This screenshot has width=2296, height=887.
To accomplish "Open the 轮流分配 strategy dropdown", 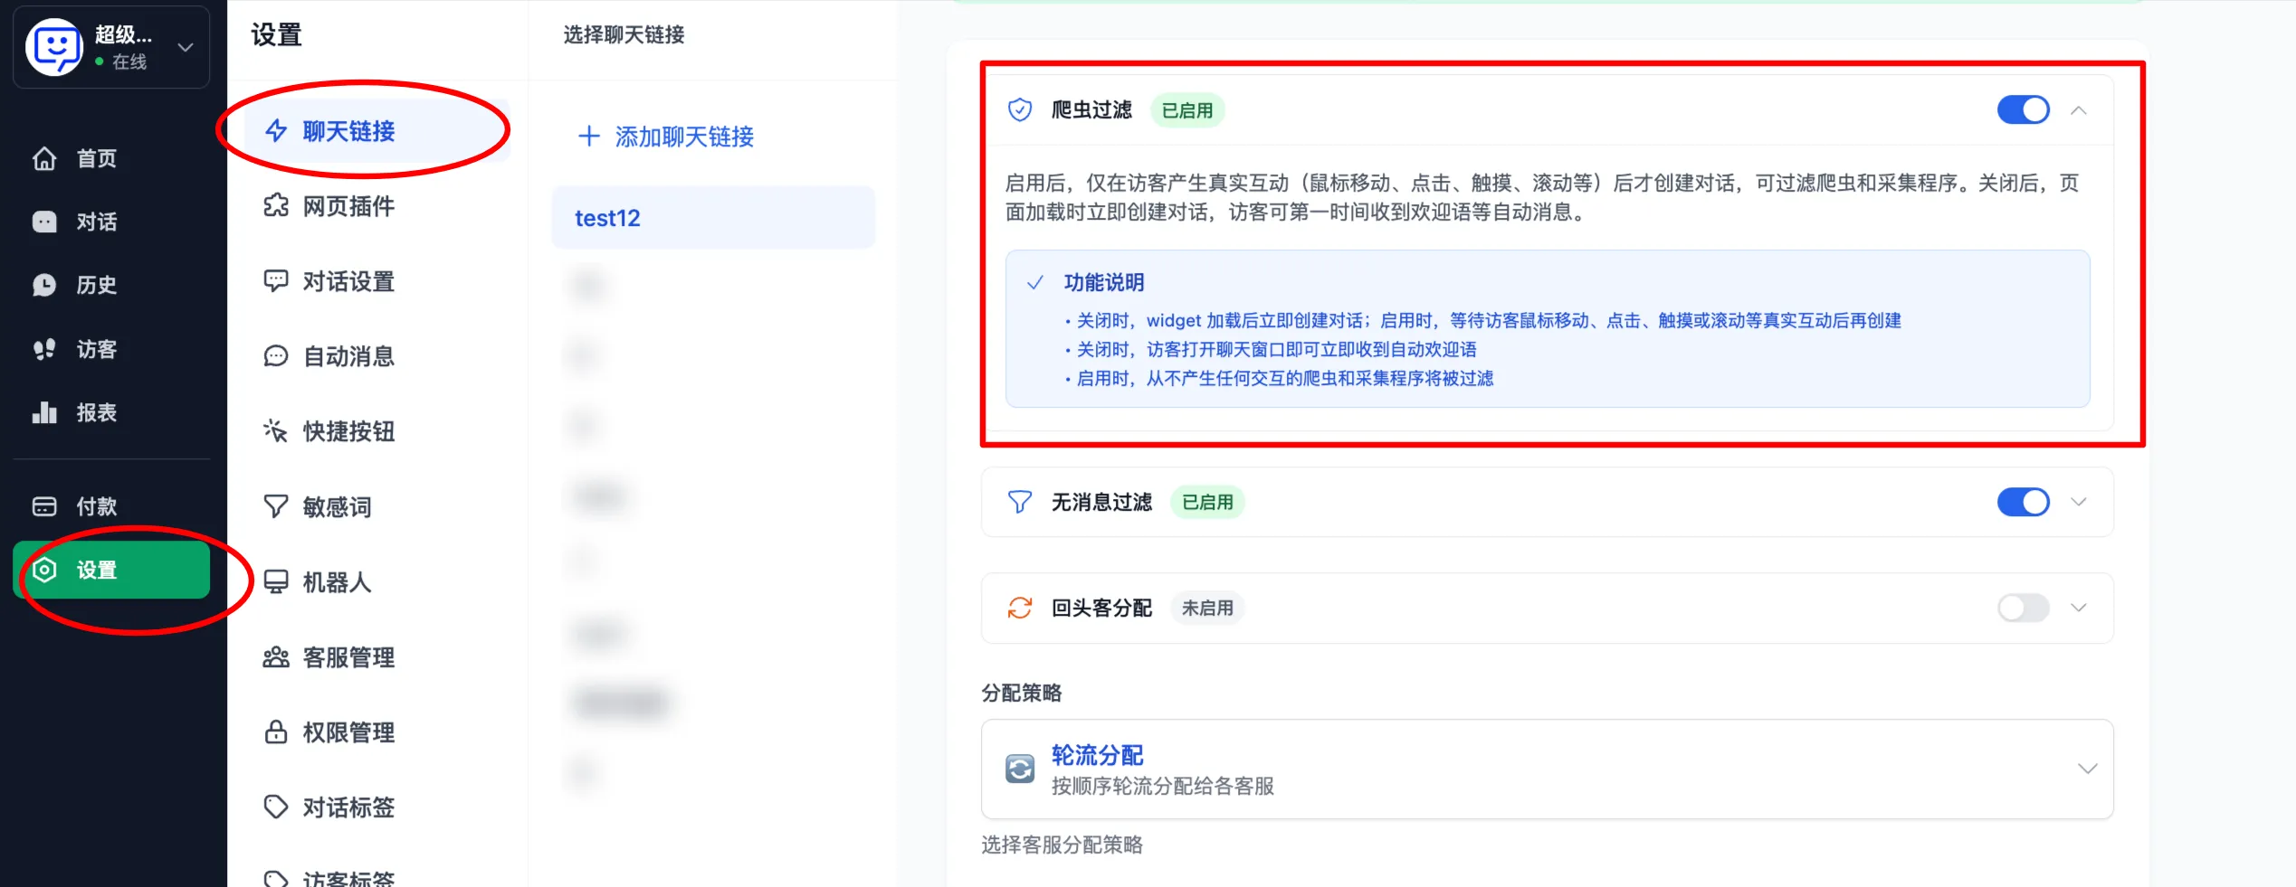I will click(x=2088, y=769).
